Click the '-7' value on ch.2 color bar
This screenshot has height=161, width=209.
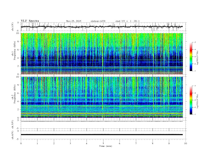click(x=194, y=114)
